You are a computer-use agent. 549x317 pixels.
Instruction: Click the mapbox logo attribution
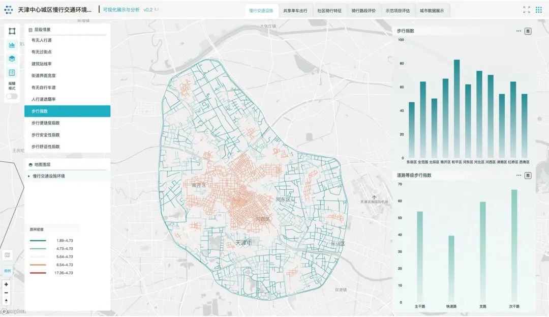tap(13, 311)
